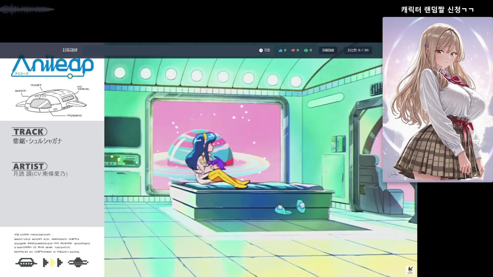Click the clock timer icon showing 0초

point(261,50)
